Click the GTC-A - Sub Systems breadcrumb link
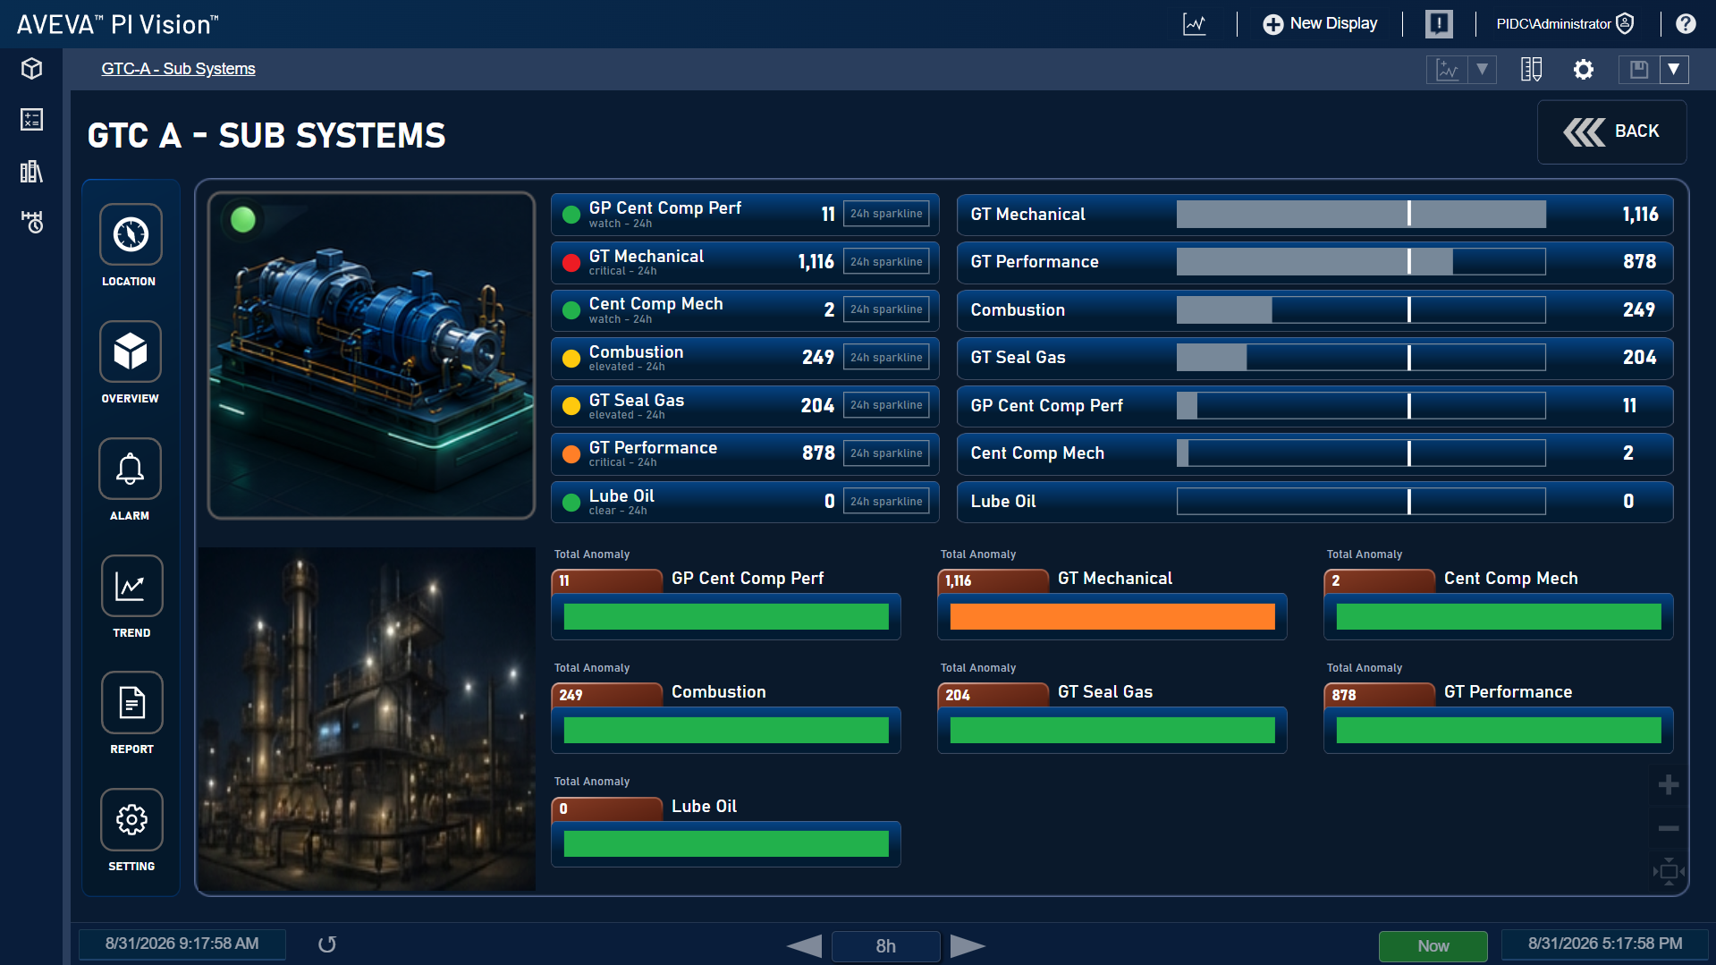The image size is (1716, 965). 178,69
